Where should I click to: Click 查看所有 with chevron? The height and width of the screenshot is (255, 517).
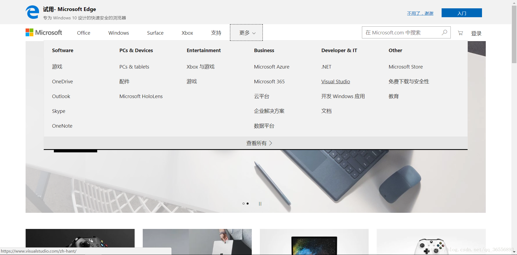(259, 143)
